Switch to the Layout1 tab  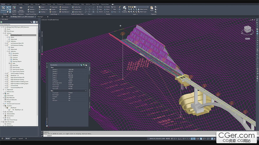pyautogui.click(x=14, y=139)
